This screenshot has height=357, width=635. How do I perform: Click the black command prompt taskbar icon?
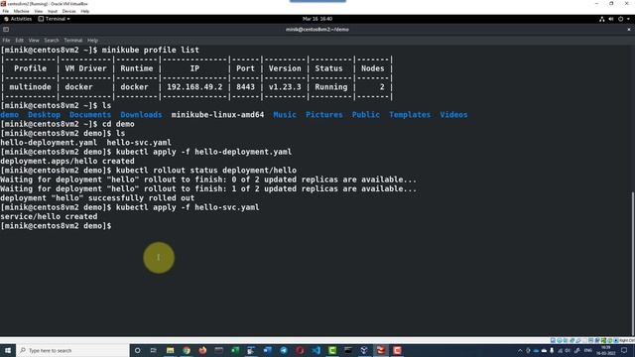(348, 350)
